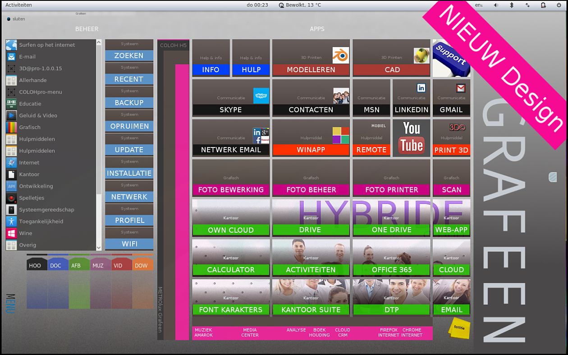Click MUZIEK AMAROK in the pink bar

pyautogui.click(x=203, y=332)
